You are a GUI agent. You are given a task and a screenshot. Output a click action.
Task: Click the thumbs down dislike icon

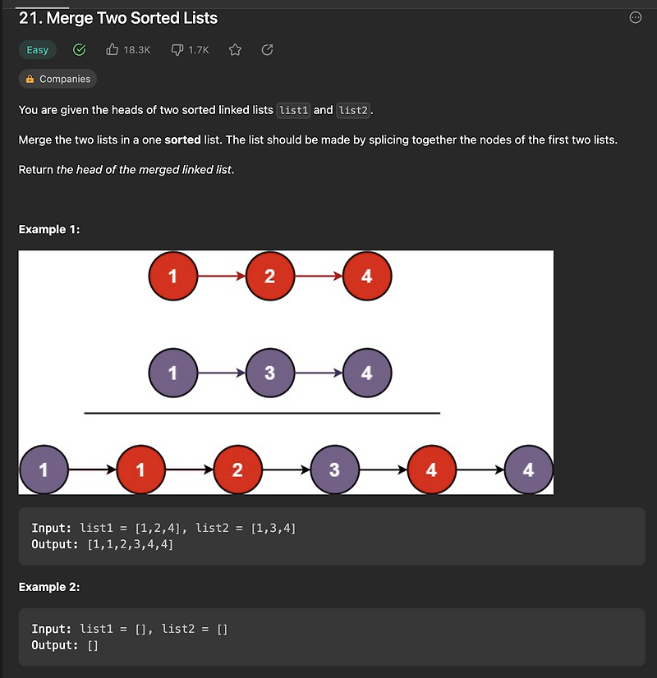(x=177, y=50)
